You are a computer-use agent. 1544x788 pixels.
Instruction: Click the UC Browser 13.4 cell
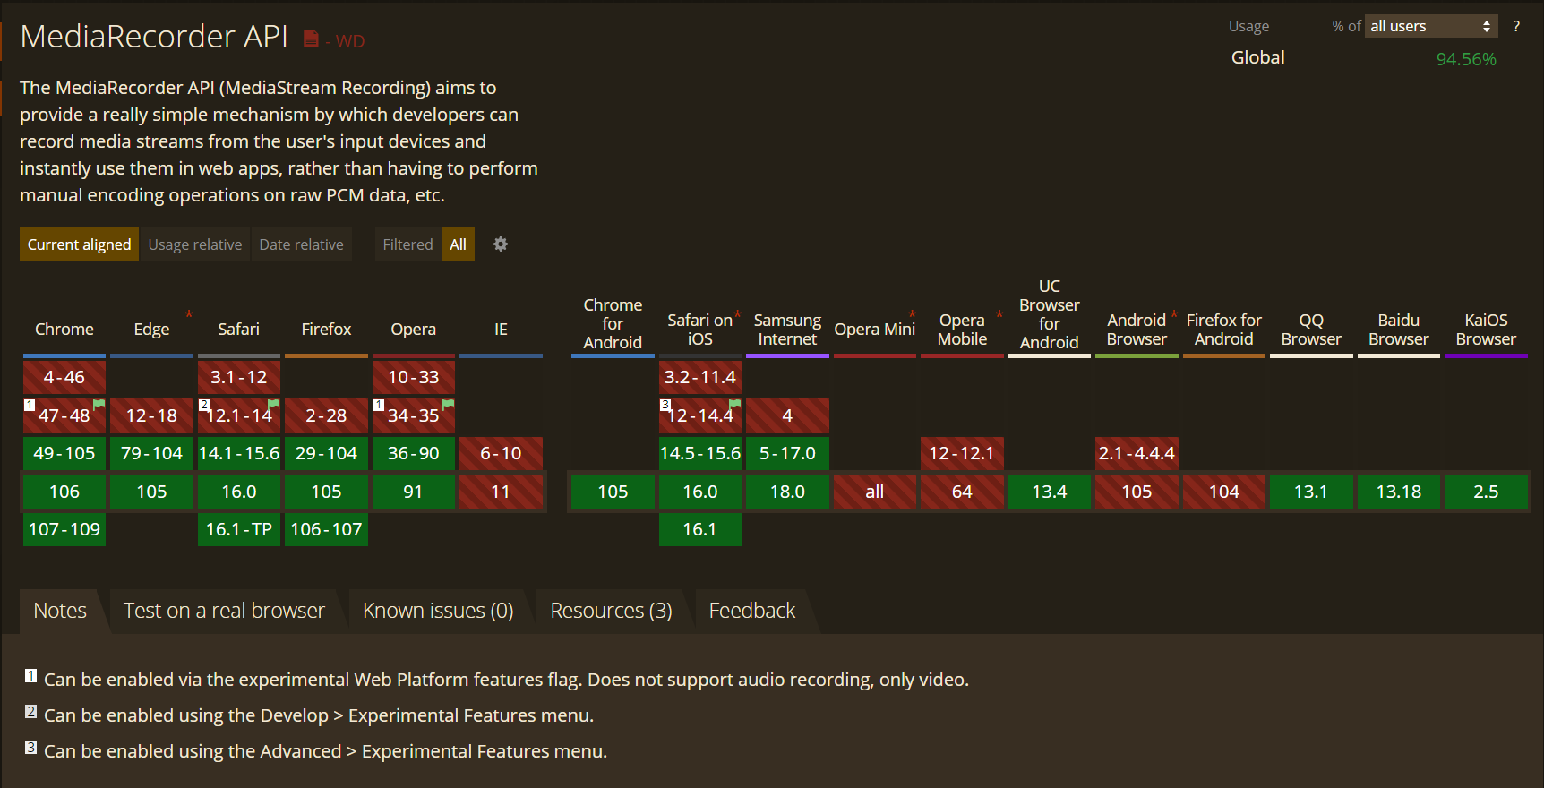[1050, 492]
